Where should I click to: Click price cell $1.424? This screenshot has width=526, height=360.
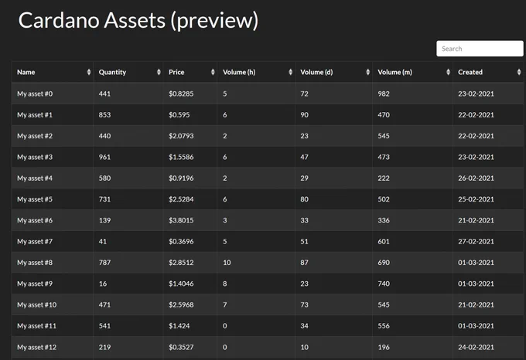(179, 326)
